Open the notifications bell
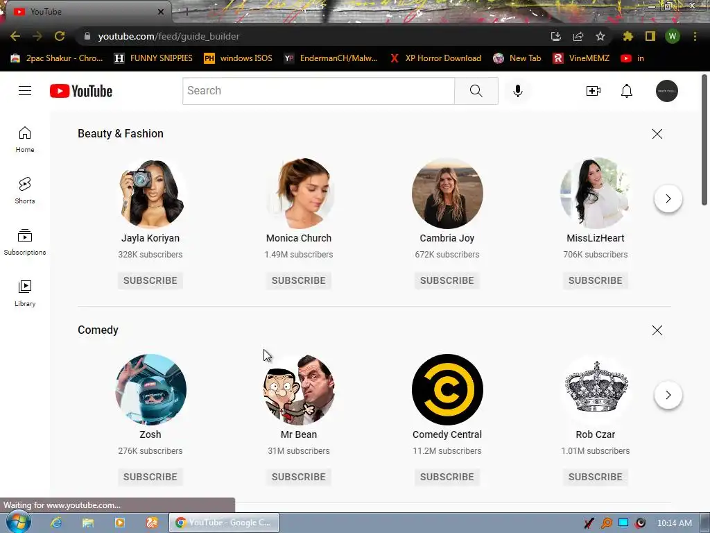 [626, 91]
